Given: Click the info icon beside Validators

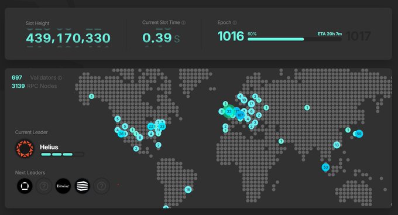Looking at the screenshot, I should click(x=60, y=78).
